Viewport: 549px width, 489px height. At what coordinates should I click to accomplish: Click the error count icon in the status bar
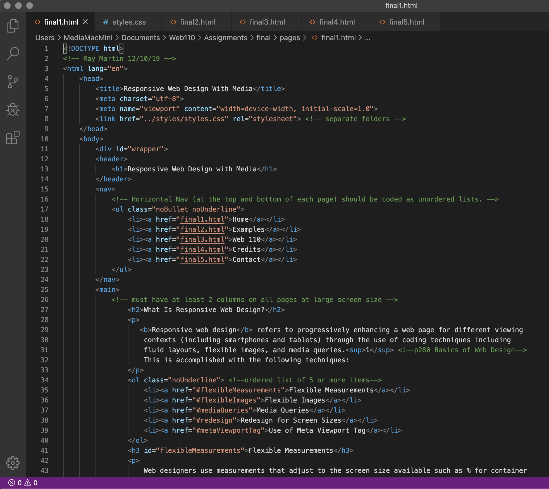(11, 483)
